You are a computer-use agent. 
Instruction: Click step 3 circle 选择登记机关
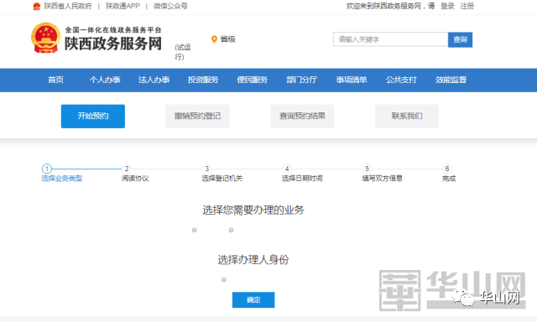[x=207, y=169]
